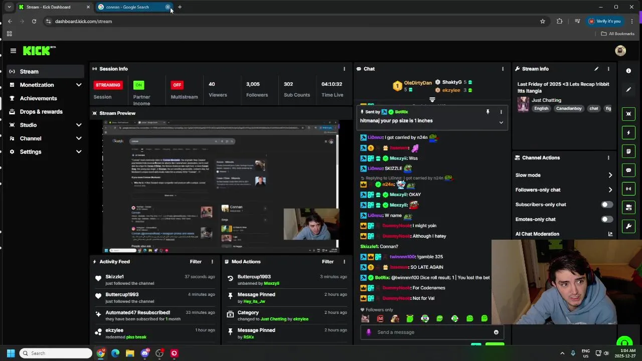Bookmark this page with the star icon

coord(542,21)
